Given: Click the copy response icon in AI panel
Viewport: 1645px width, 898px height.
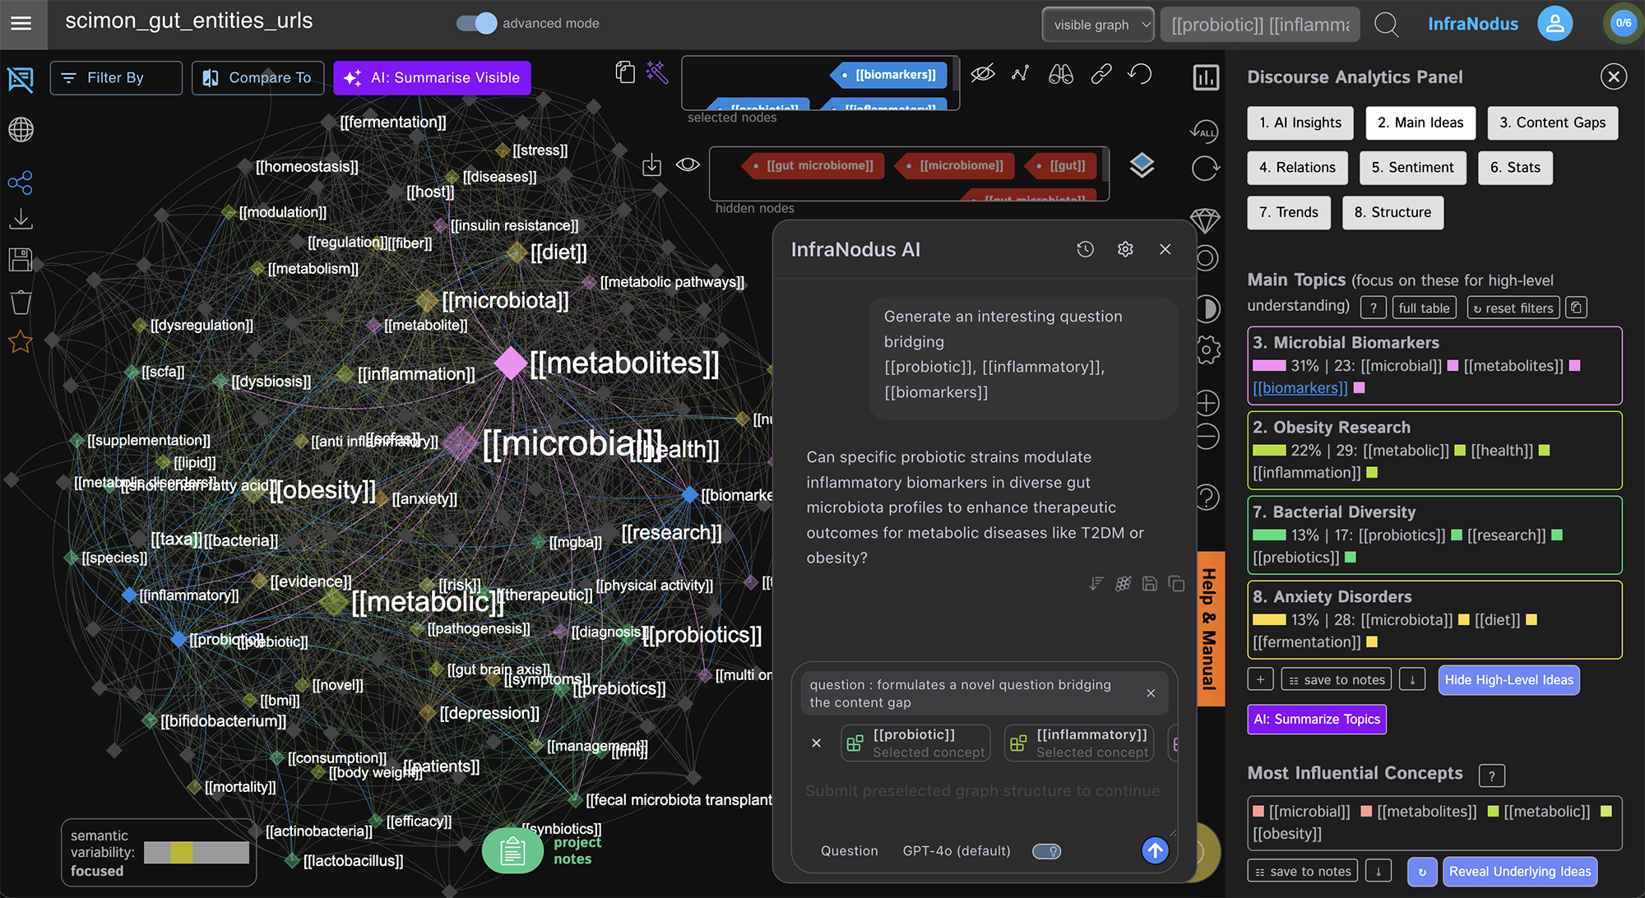Looking at the screenshot, I should pos(1177,584).
